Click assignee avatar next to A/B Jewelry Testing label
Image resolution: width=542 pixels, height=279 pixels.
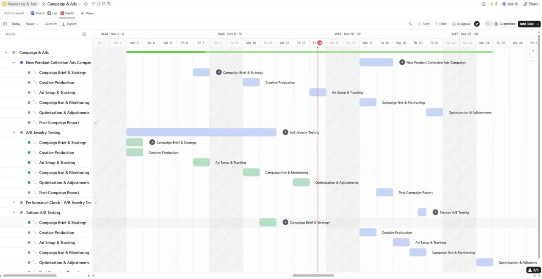click(285, 133)
